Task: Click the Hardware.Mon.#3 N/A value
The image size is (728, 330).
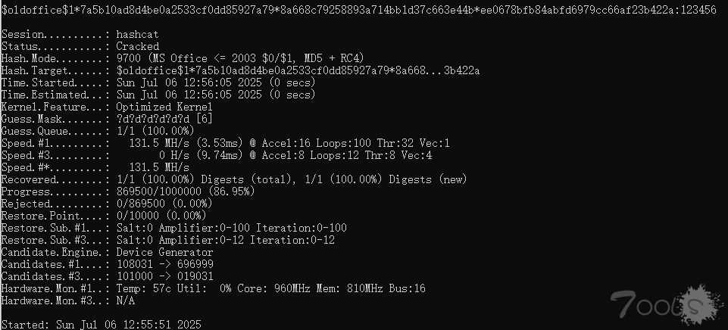Action: 125,300
